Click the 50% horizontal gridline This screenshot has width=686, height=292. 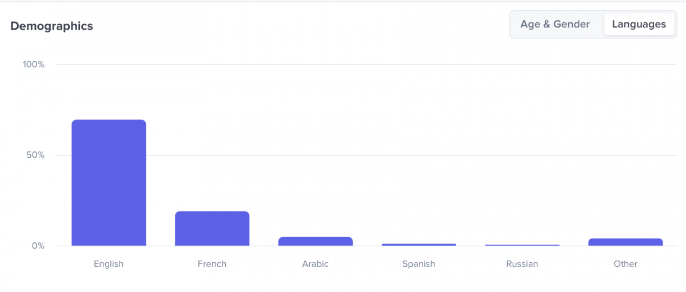(x=400, y=155)
